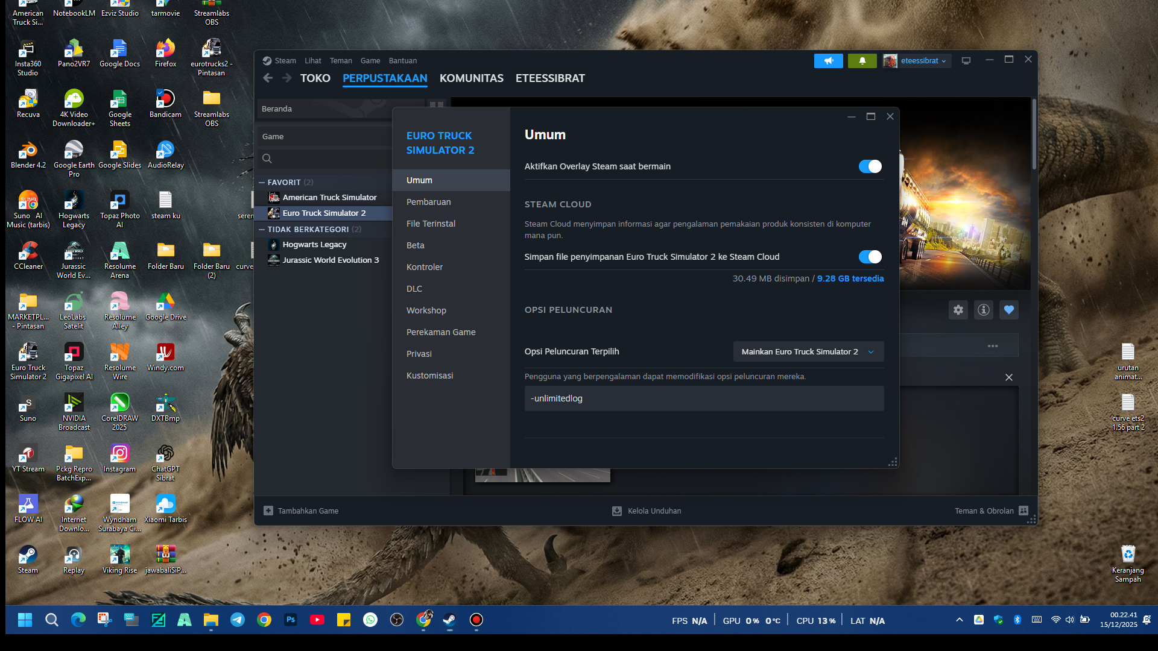1158x651 pixels.
Task: Toggle Aktifkan Overlay Steam saat bermain
Action: coord(870,166)
